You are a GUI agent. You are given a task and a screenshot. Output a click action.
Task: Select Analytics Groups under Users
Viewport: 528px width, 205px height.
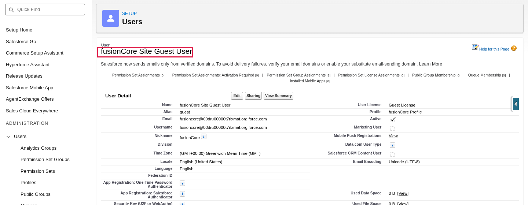38,148
